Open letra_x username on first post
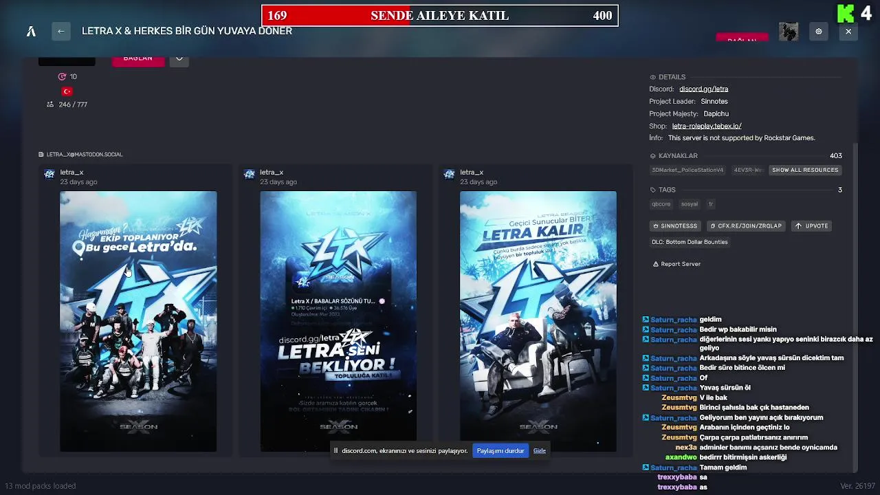This screenshot has height=495, width=880. click(71, 173)
